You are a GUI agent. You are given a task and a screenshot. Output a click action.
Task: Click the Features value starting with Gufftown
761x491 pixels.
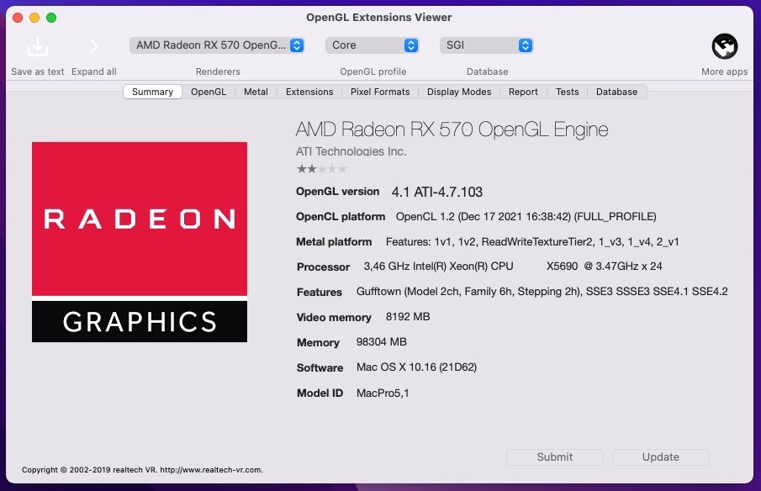tap(542, 292)
